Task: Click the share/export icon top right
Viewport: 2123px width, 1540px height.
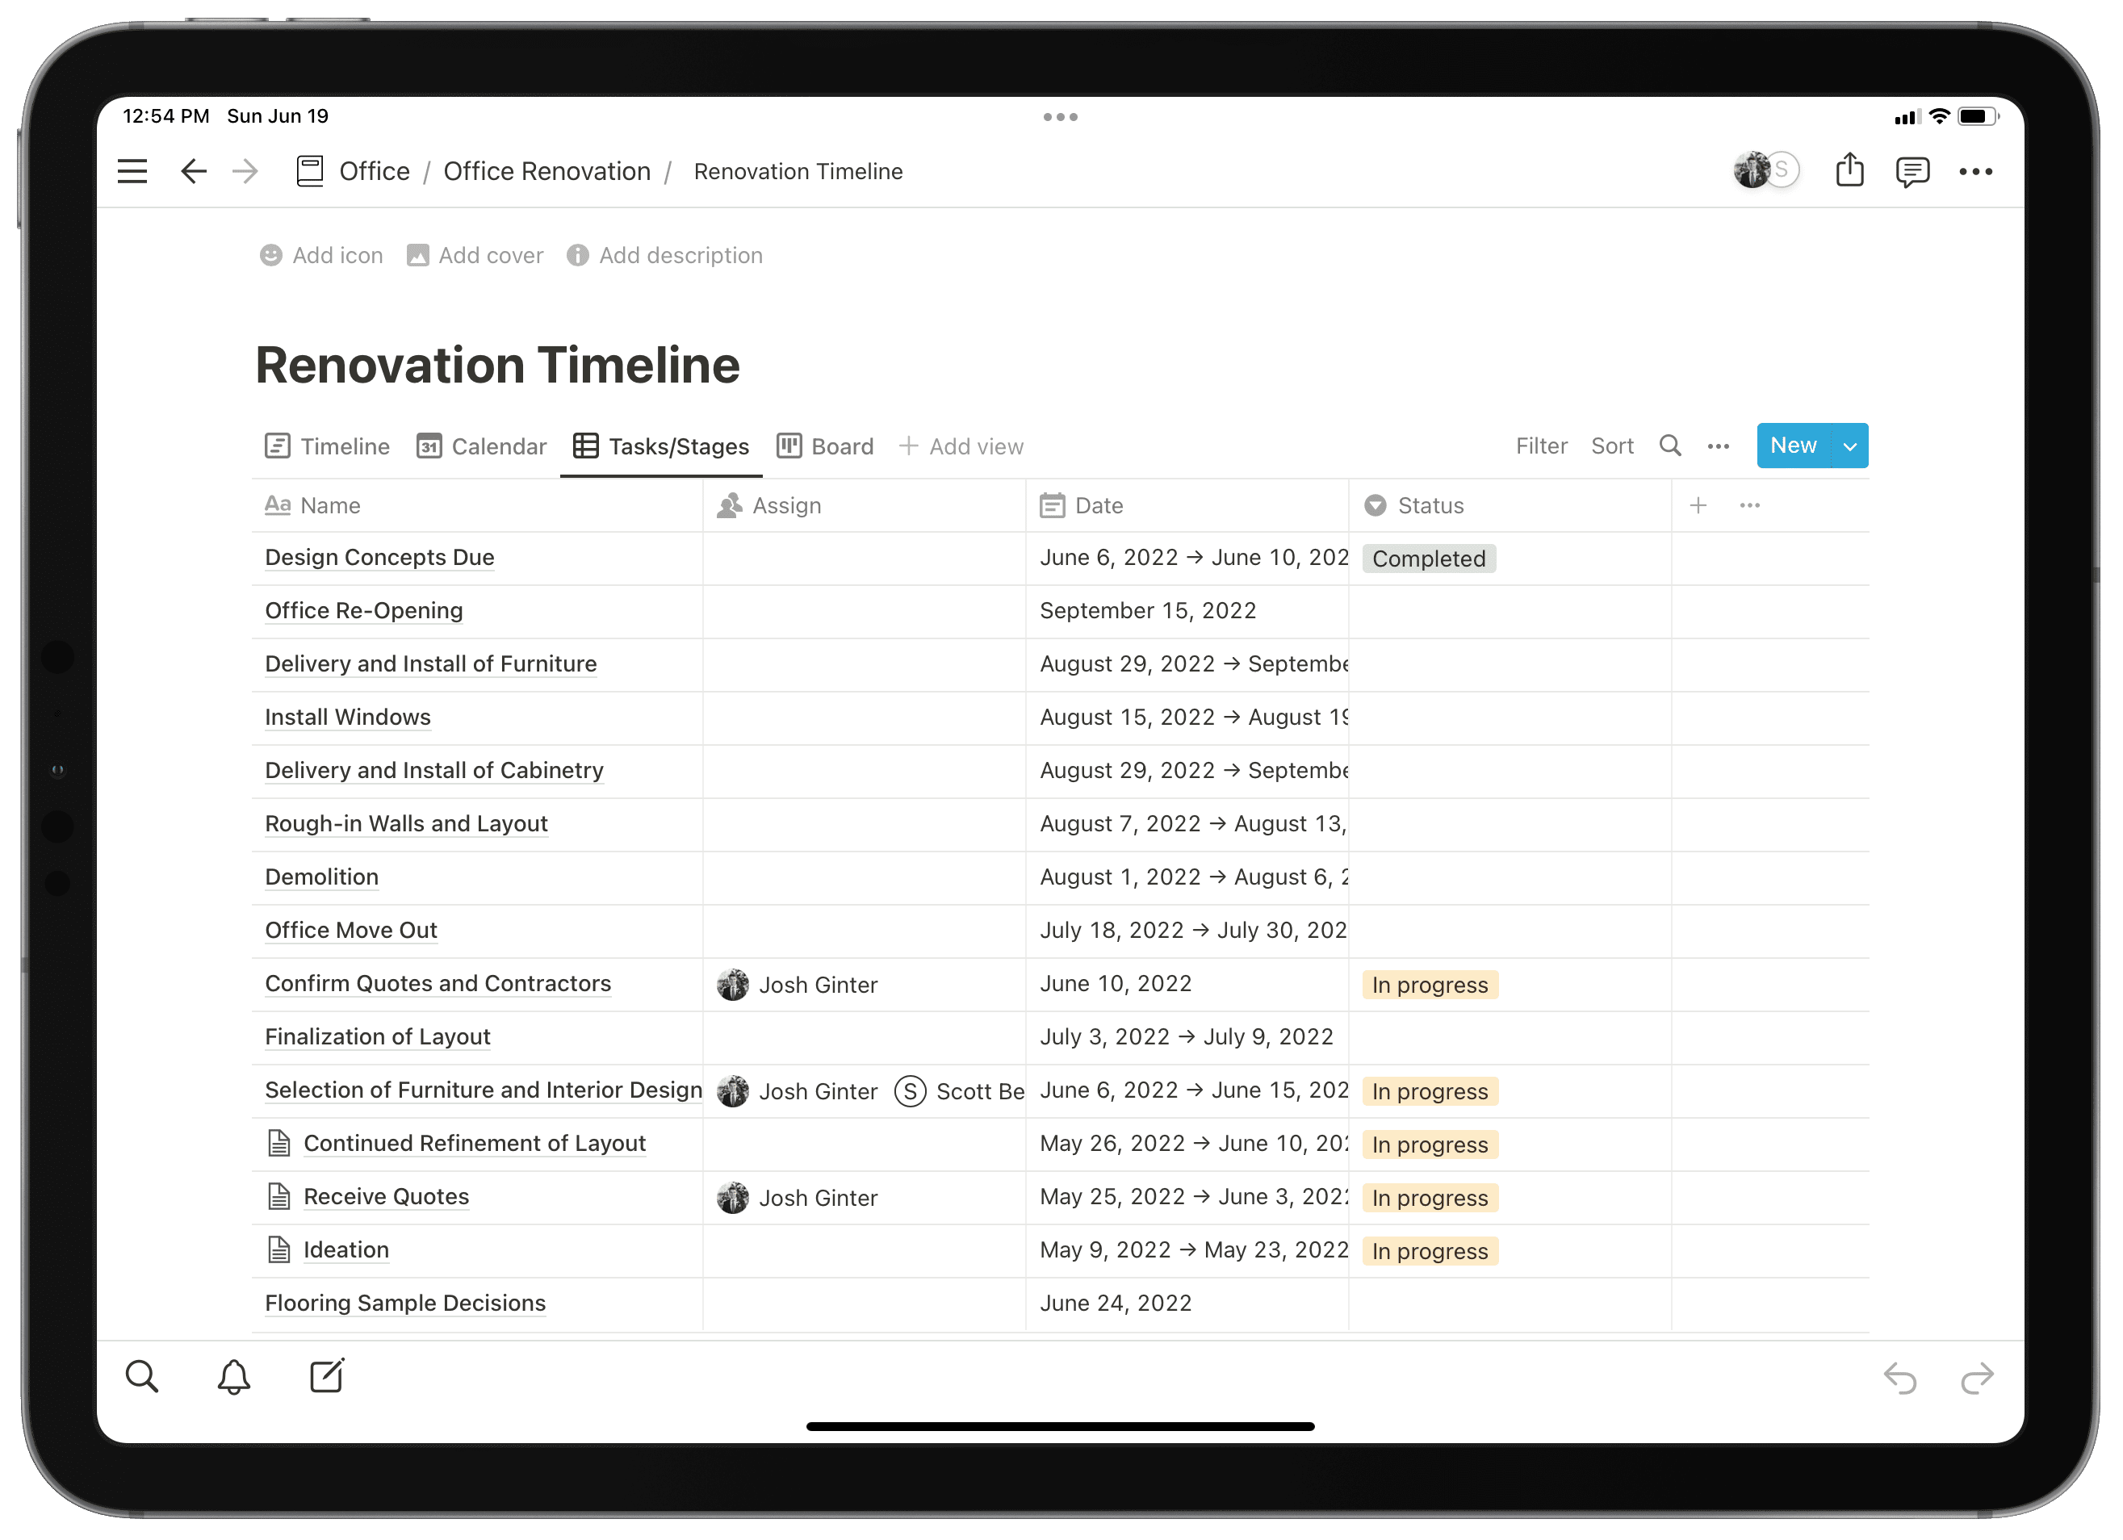Action: (1849, 171)
